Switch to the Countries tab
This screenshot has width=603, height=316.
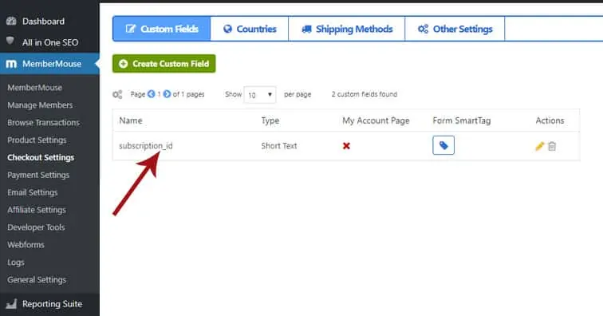(x=250, y=29)
